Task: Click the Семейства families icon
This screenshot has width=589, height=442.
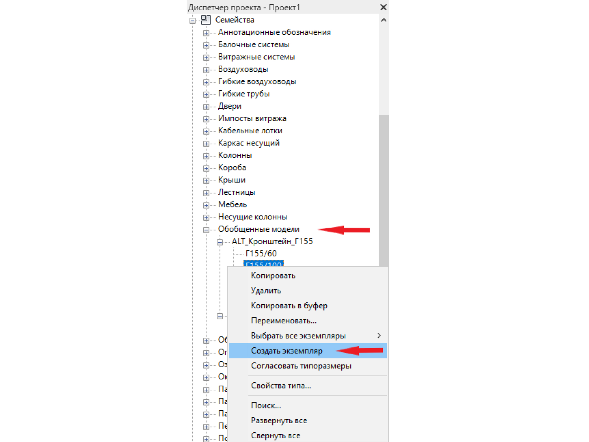Action: pos(206,20)
